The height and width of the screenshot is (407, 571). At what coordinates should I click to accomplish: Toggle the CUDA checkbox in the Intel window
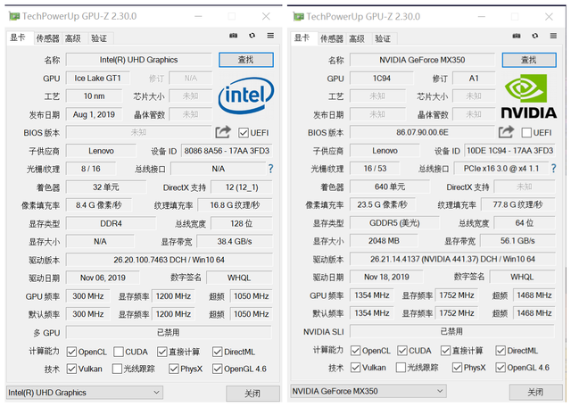(x=119, y=352)
